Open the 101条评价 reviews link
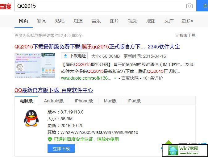 coord(153,78)
